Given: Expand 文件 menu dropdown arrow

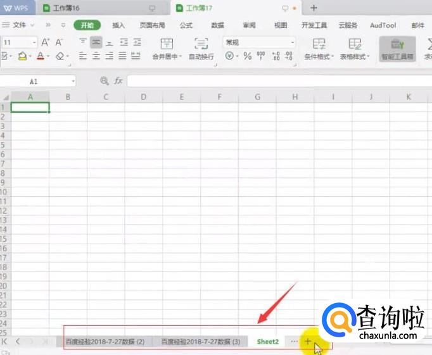Looking at the screenshot, I should coord(32,25).
